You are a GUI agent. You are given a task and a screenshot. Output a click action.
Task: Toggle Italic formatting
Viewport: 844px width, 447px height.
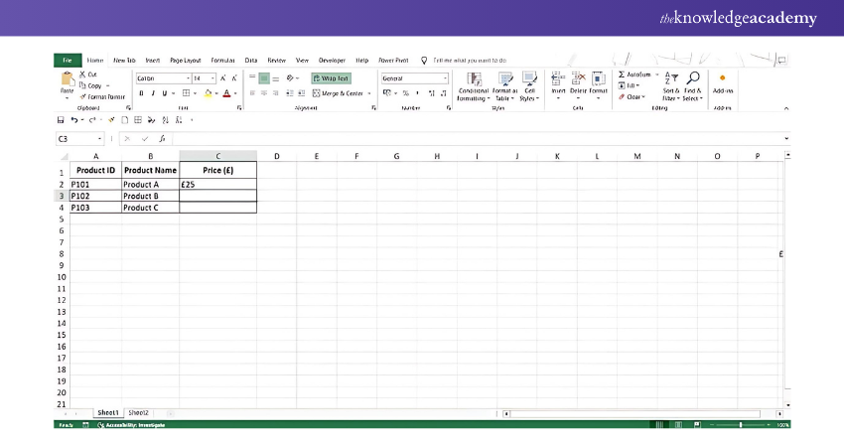pyautogui.click(x=154, y=93)
